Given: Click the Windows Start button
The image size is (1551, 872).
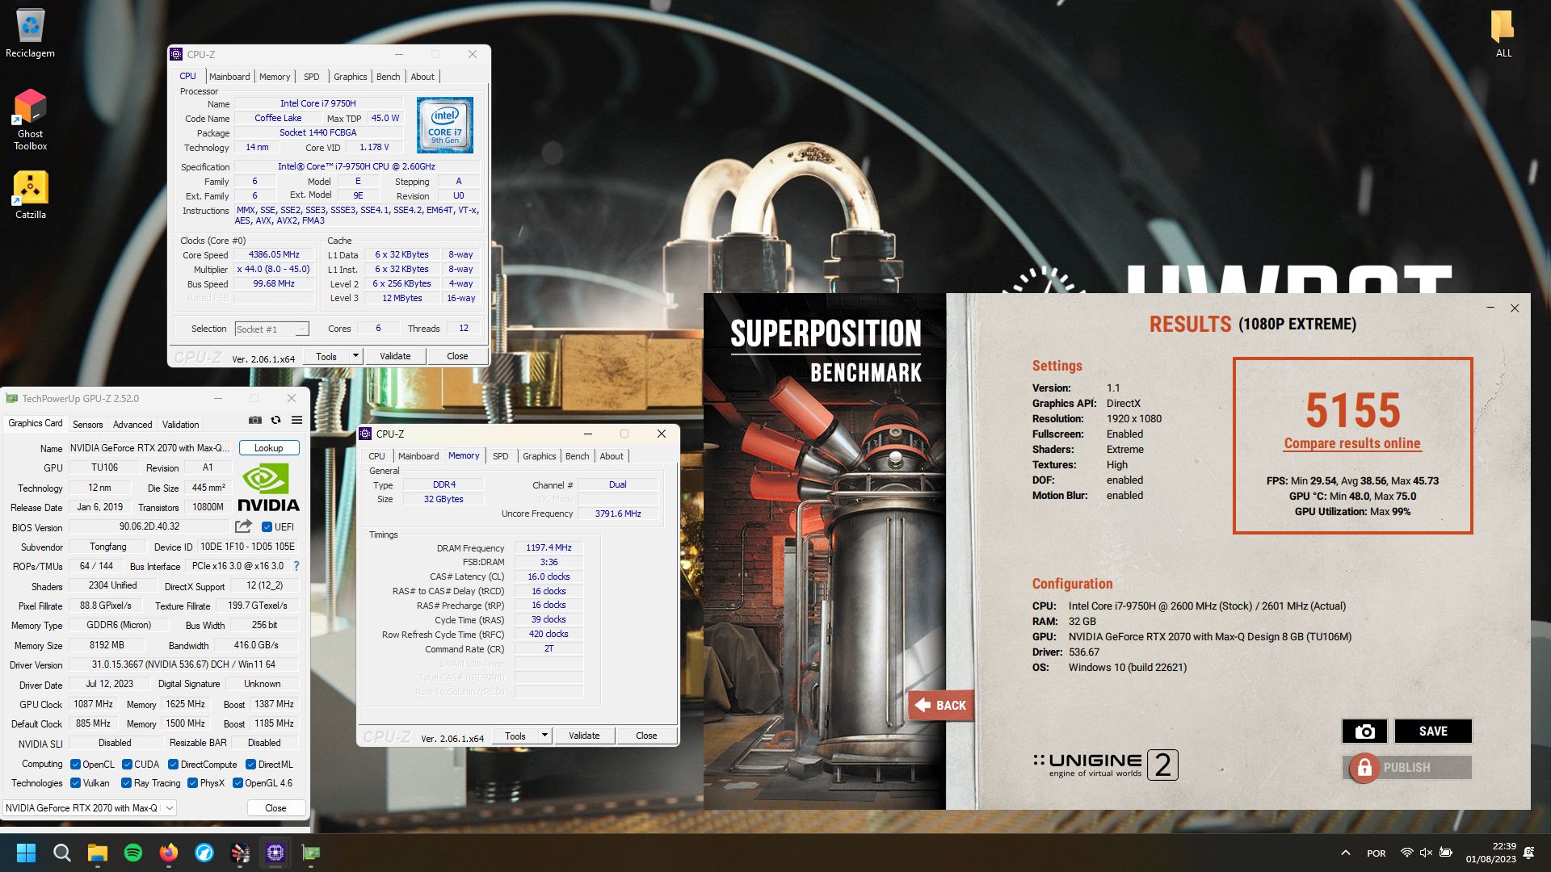Looking at the screenshot, I should tap(26, 853).
